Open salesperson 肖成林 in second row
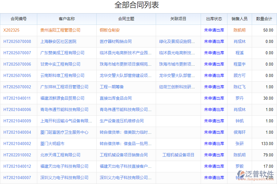 tap(239, 41)
